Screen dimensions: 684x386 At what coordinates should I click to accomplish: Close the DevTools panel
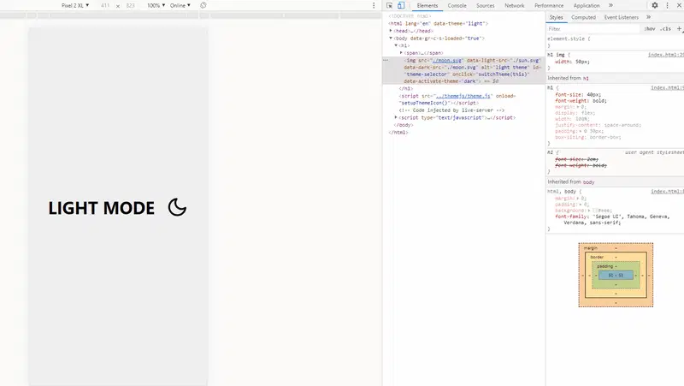coord(679,5)
